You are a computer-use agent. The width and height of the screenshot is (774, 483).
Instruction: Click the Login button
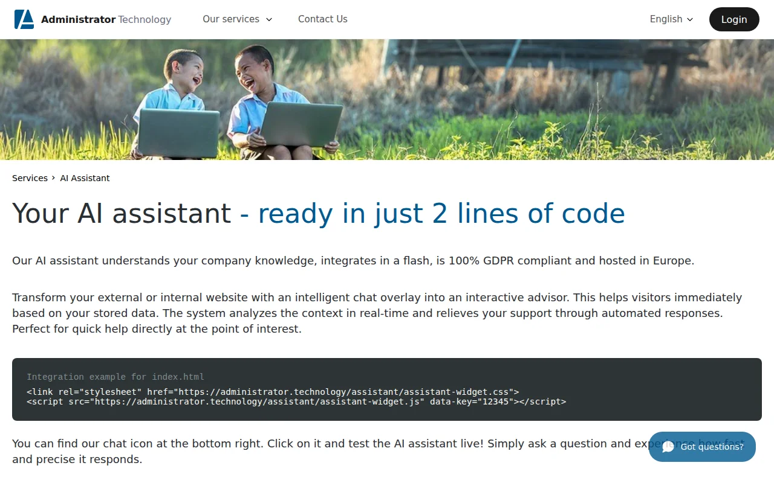734,19
